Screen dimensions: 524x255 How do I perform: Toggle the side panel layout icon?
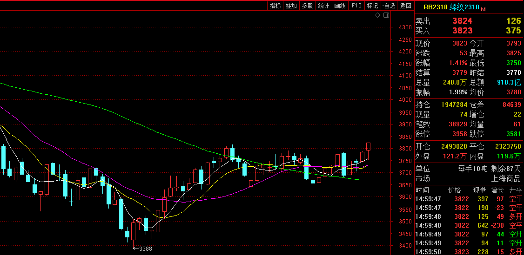click(x=385, y=15)
